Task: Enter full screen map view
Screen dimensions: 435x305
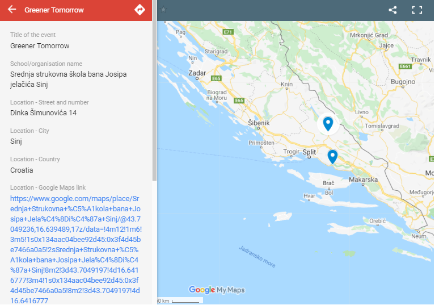Action: [417, 10]
